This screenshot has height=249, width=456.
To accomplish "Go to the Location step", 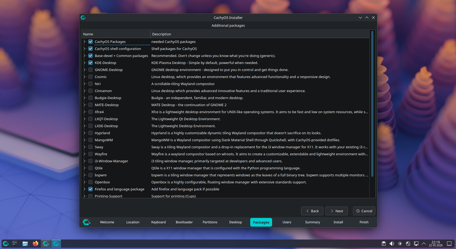I will [133, 222].
